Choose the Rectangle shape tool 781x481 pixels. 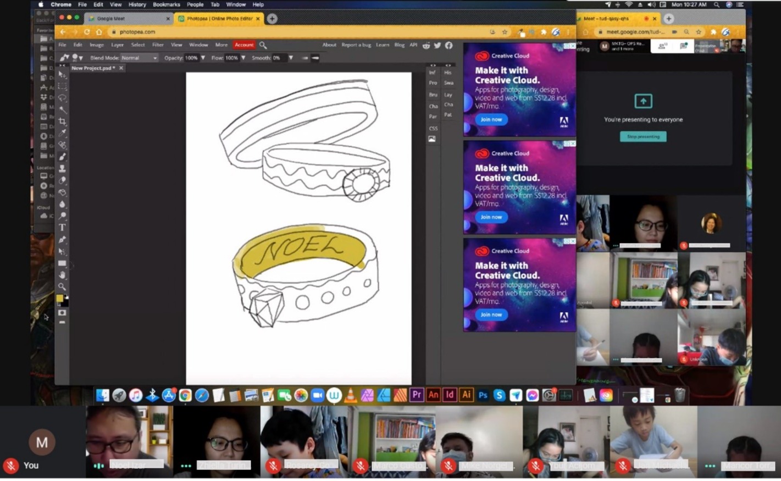[63, 263]
